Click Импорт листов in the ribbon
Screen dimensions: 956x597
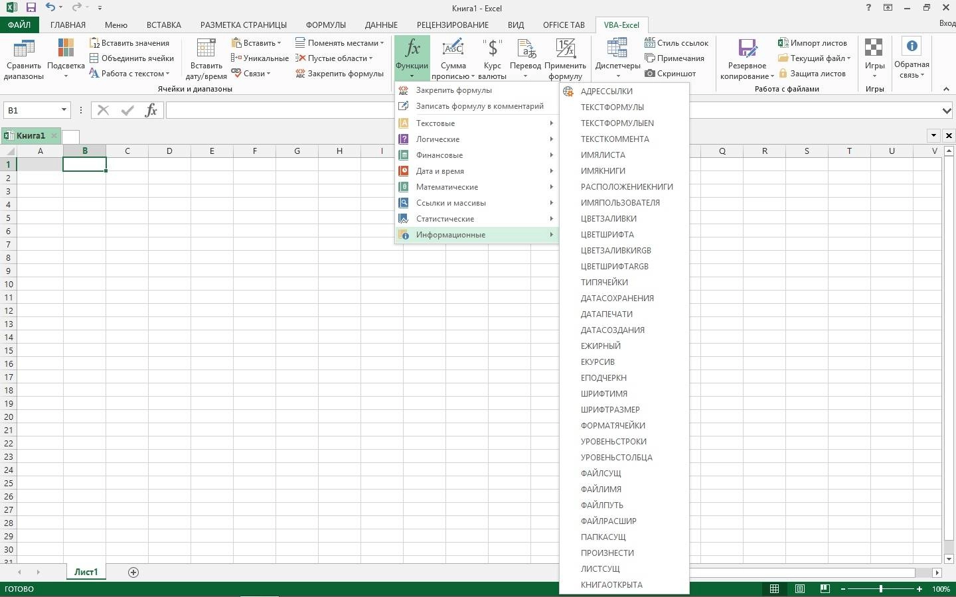coord(813,43)
